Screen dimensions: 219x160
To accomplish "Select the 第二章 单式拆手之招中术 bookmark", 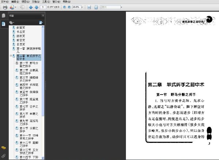I will pyautogui.click(x=28, y=57).
